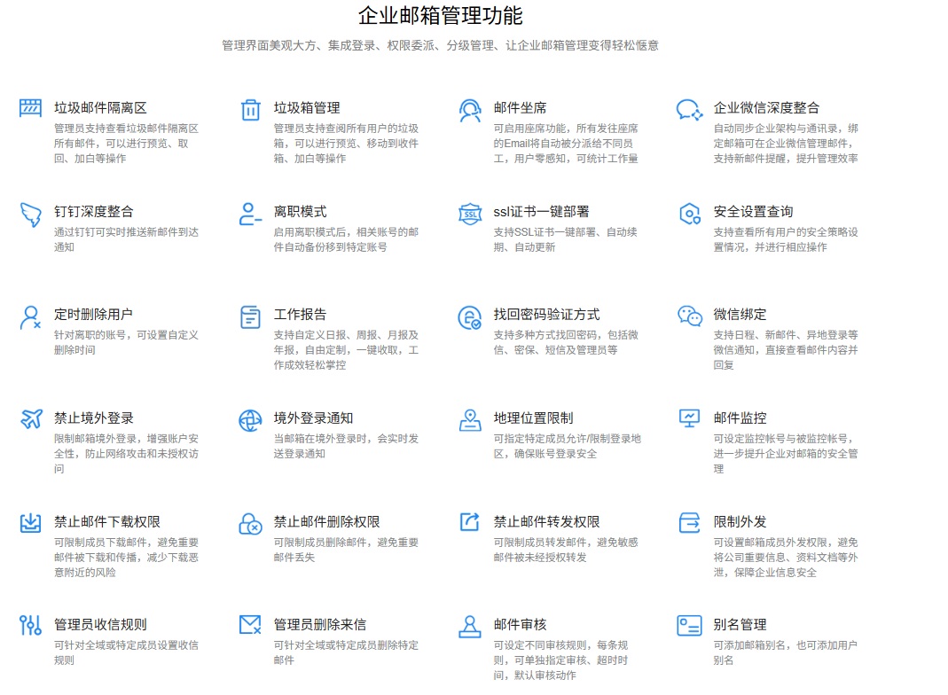The width and height of the screenshot is (948, 695).
Task: Select the 地理位置限制 heading
Action: click(533, 418)
